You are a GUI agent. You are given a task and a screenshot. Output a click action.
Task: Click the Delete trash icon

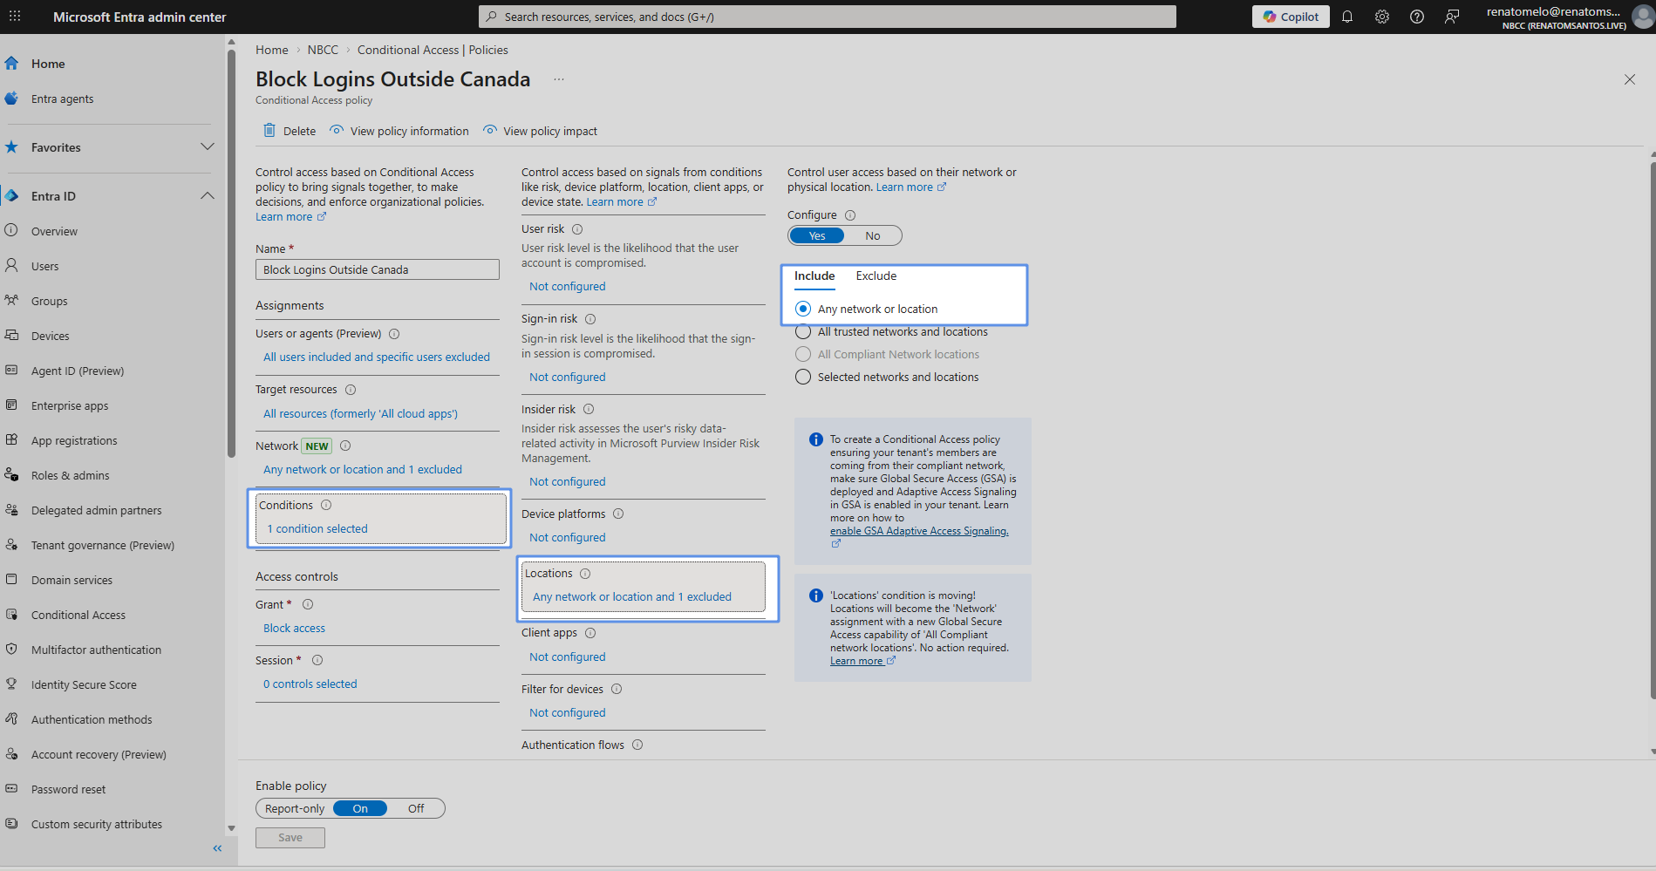(x=269, y=131)
